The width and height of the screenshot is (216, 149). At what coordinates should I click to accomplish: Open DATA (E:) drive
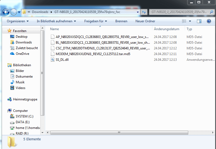tap(23, 122)
